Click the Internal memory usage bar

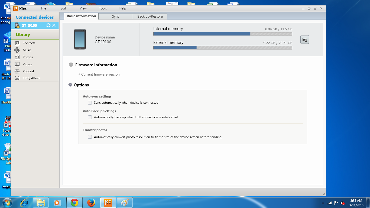coord(223,34)
